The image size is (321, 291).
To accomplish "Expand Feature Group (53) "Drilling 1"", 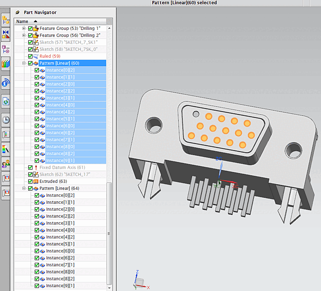I will pyautogui.click(x=24, y=29).
